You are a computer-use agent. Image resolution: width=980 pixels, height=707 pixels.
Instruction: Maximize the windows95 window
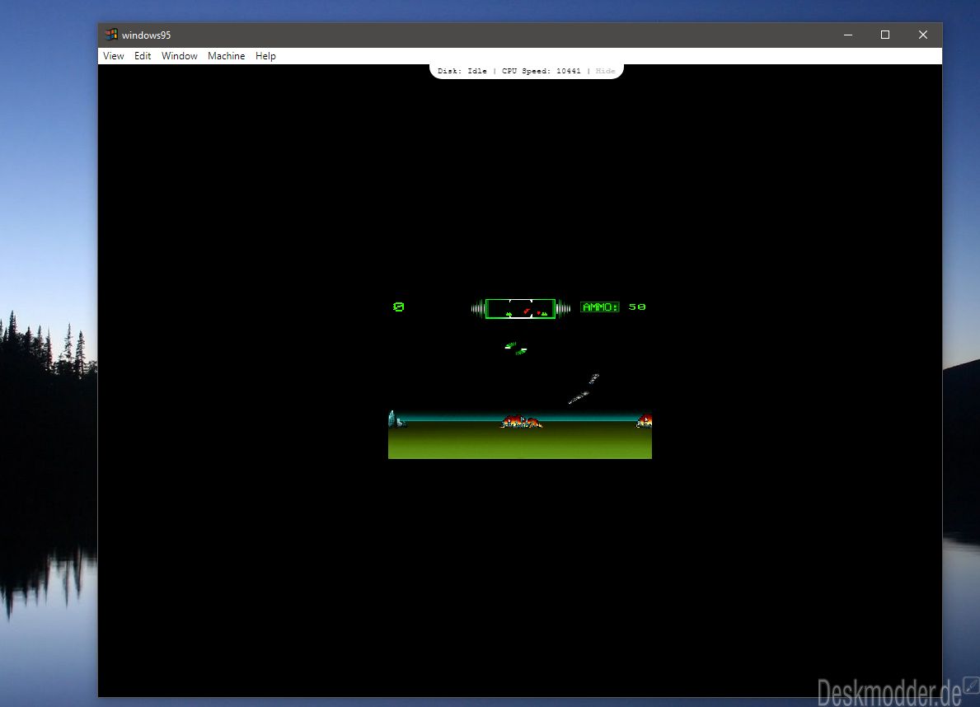pos(885,35)
